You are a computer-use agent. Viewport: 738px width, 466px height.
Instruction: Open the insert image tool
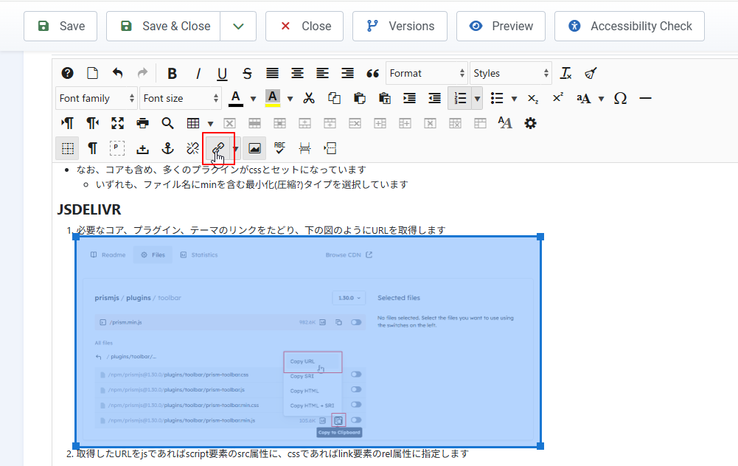254,148
